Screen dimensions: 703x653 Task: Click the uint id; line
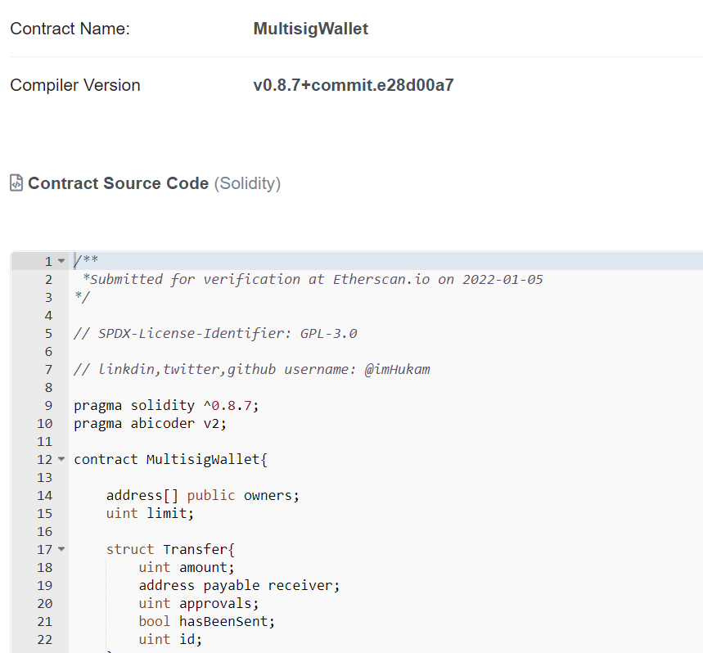point(170,640)
